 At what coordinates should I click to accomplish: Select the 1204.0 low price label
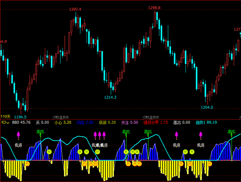coord(207,107)
